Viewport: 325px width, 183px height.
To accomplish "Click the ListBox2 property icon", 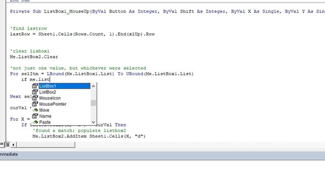I will coord(35,91).
